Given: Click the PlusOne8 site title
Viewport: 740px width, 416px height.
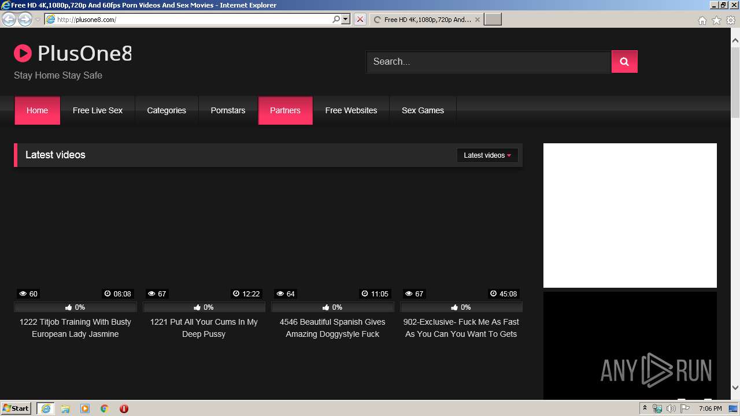Looking at the screenshot, I should click(x=84, y=54).
